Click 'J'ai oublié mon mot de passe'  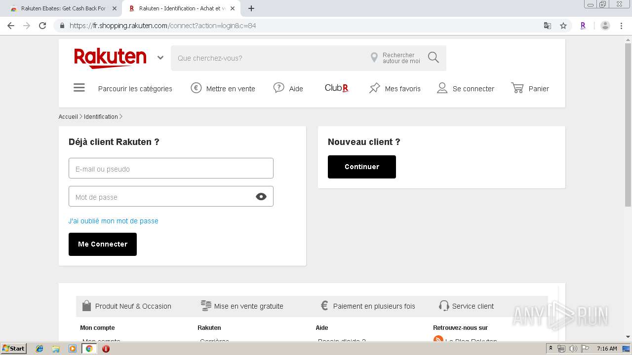pos(114,221)
